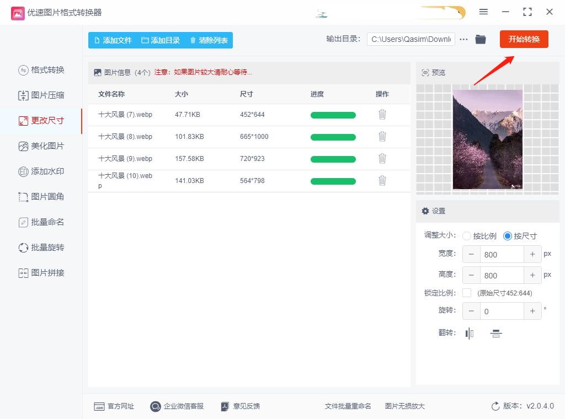This screenshot has height=419, width=565.
Task: Click the 开始转换 start conversion button
Action: tap(524, 39)
